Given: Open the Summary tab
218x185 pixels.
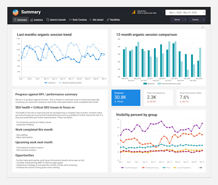Looking at the screenshot, I should tap(21, 20).
